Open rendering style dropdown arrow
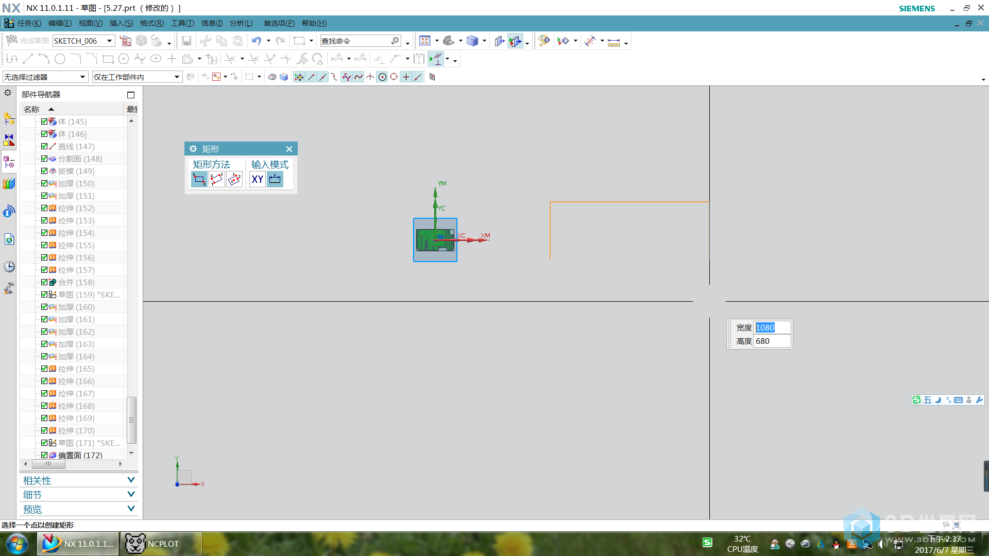 [484, 41]
